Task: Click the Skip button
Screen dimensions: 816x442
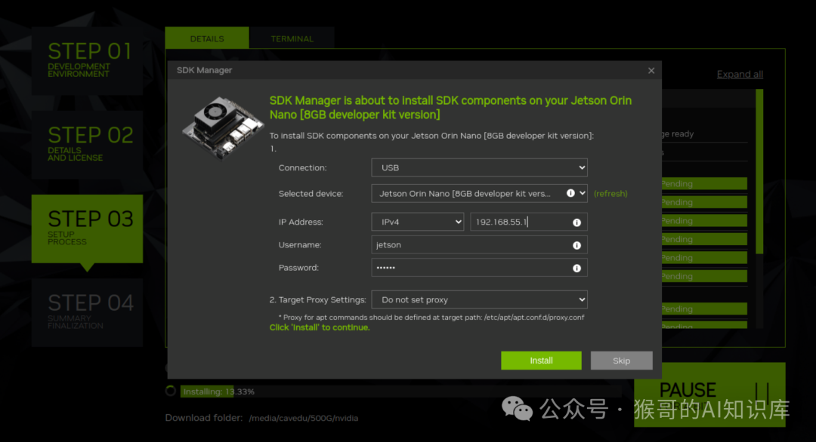Action: click(621, 361)
